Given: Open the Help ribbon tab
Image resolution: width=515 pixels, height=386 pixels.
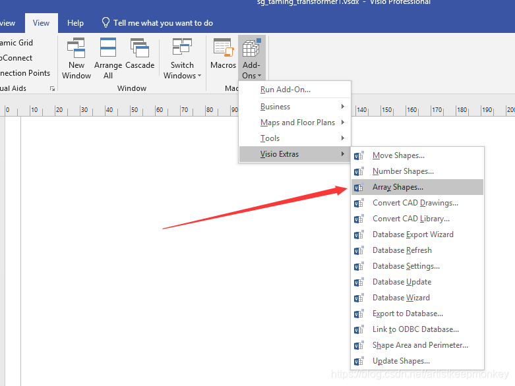Looking at the screenshot, I should coord(76,23).
